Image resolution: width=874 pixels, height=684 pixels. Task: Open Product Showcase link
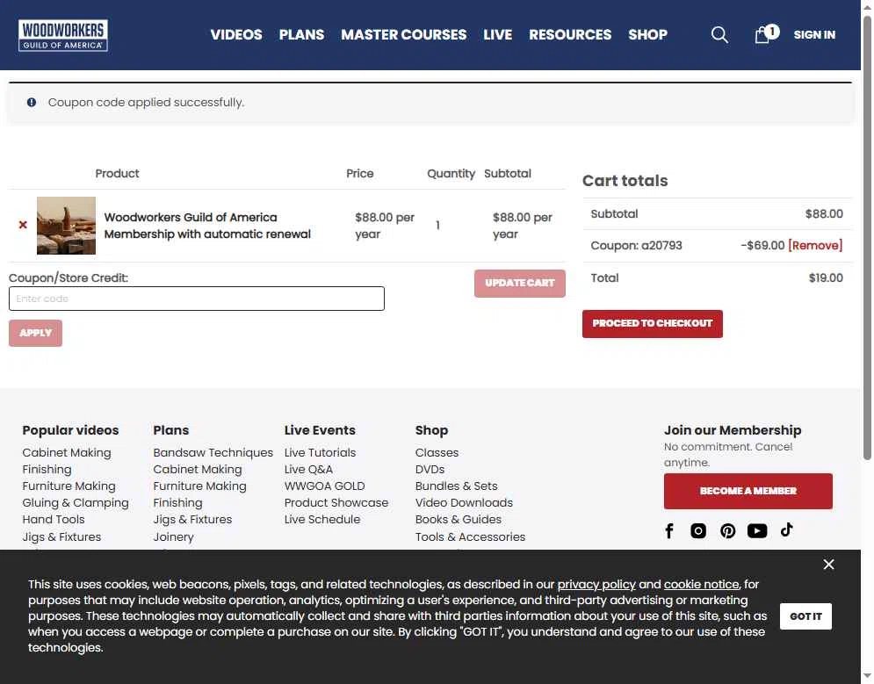point(336,502)
